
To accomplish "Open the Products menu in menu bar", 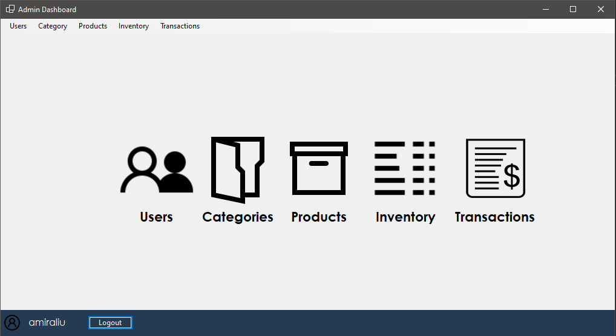I will coord(93,26).
